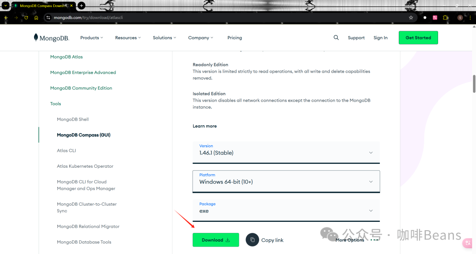
Task: Open MongoDB Relational Migrator item
Action: coord(88,226)
